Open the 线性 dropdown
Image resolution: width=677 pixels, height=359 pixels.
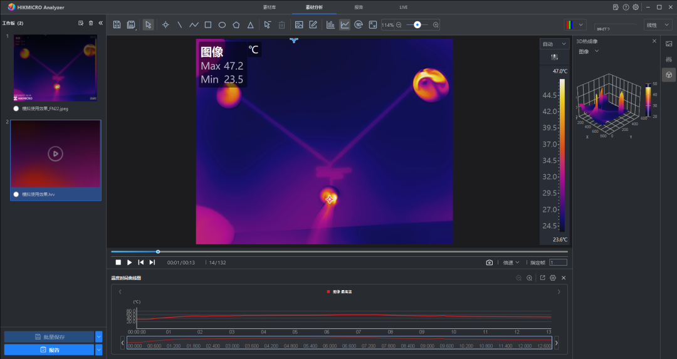click(658, 24)
